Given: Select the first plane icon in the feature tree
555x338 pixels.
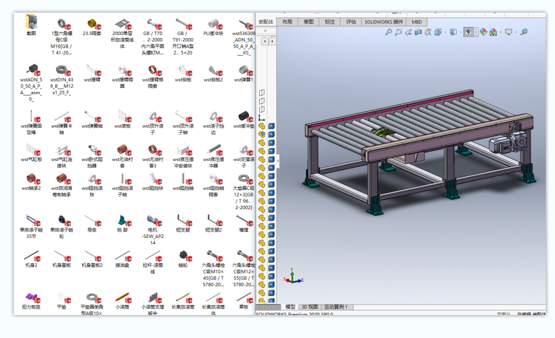Looking at the screenshot, I should pyautogui.click(x=262, y=93).
